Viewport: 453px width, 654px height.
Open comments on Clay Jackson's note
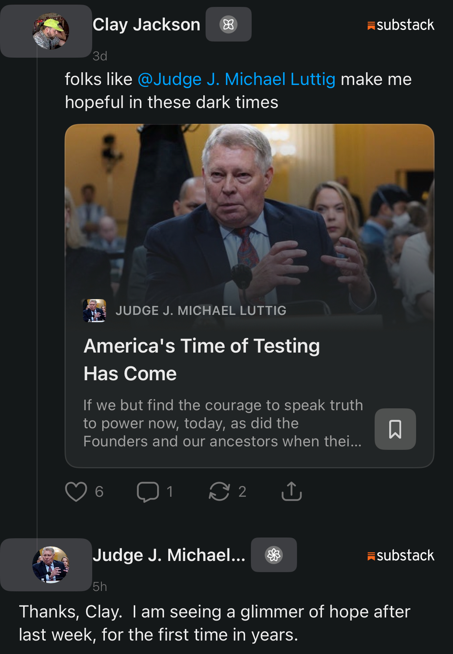(148, 492)
